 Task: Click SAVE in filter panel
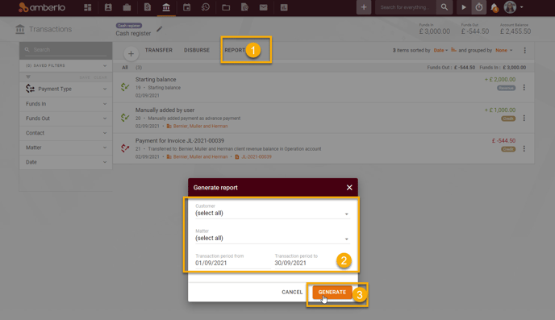coord(85,77)
